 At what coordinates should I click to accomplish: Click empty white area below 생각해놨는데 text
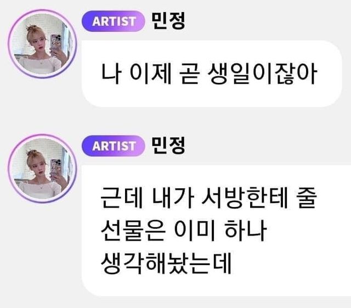pyautogui.click(x=201, y=286)
